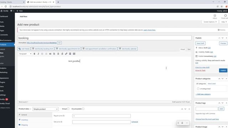Open the Inventory product data tab
Image resolution: width=228 pixels, height=128 pixels.
point(35,120)
